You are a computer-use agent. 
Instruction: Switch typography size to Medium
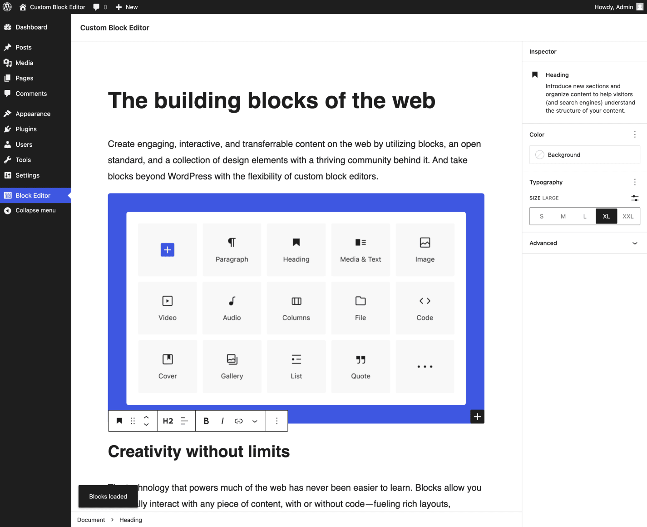click(x=563, y=216)
